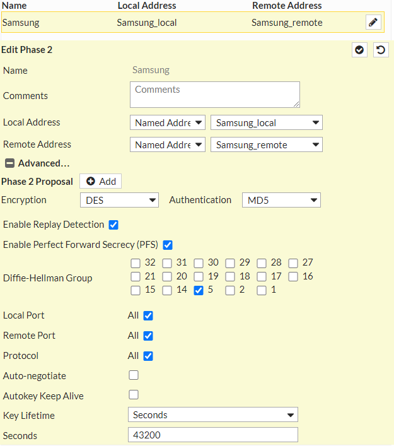The image size is (394, 446).
Task: Revert Phase 2 changes with undo icon
Action: [381, 50]
